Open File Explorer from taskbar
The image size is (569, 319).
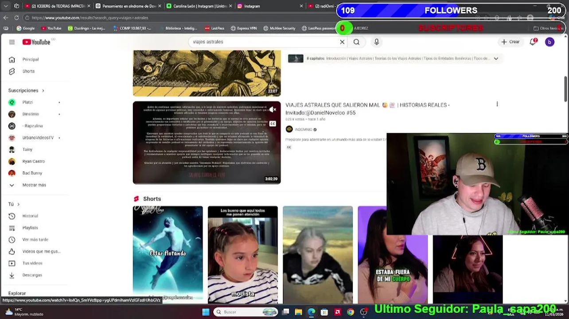pyautogui.click(x=299, y=312)
